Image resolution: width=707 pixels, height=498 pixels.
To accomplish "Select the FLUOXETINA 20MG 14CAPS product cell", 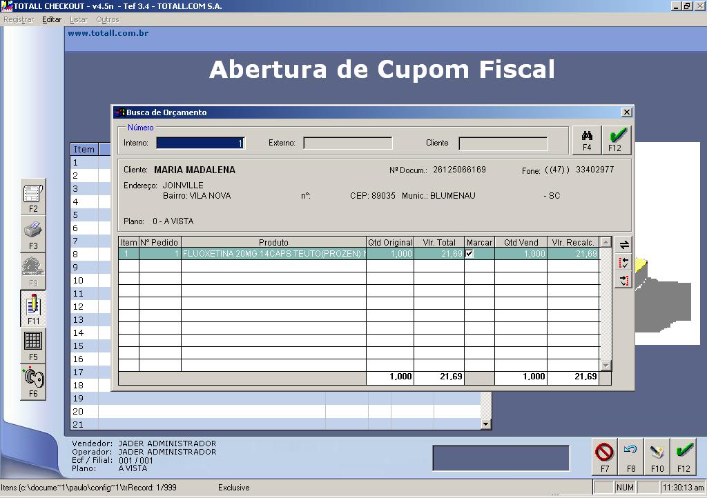I will click(273, 254).
